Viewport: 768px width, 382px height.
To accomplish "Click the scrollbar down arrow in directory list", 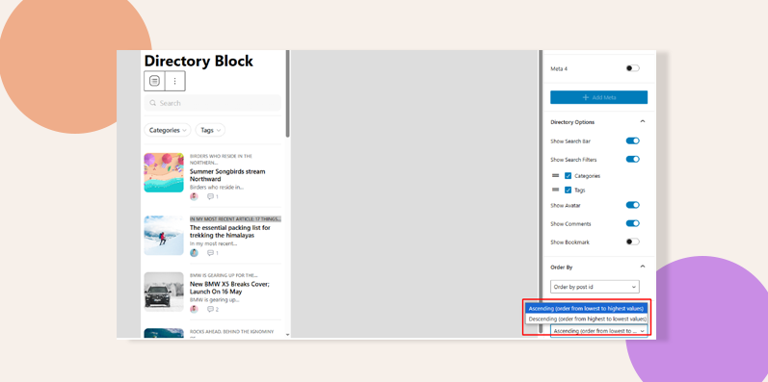I will pos(287,335).
